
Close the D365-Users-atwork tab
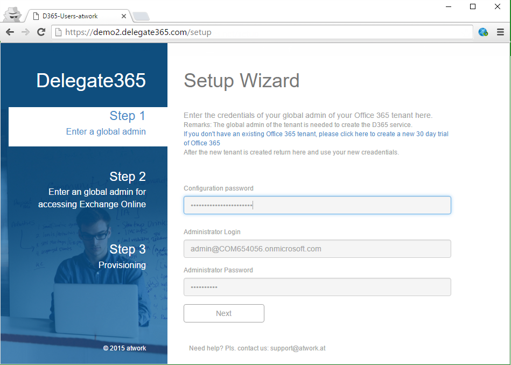[124, 16]
